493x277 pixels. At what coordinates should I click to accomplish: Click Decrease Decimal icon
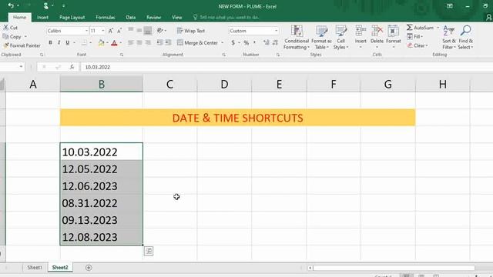(275, 43)
